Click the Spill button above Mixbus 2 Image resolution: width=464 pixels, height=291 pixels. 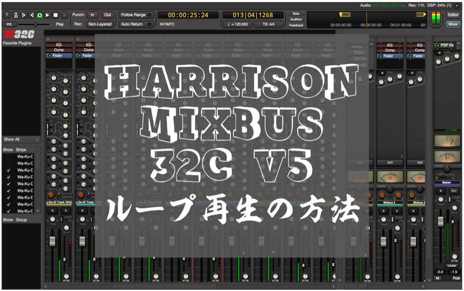390,163
